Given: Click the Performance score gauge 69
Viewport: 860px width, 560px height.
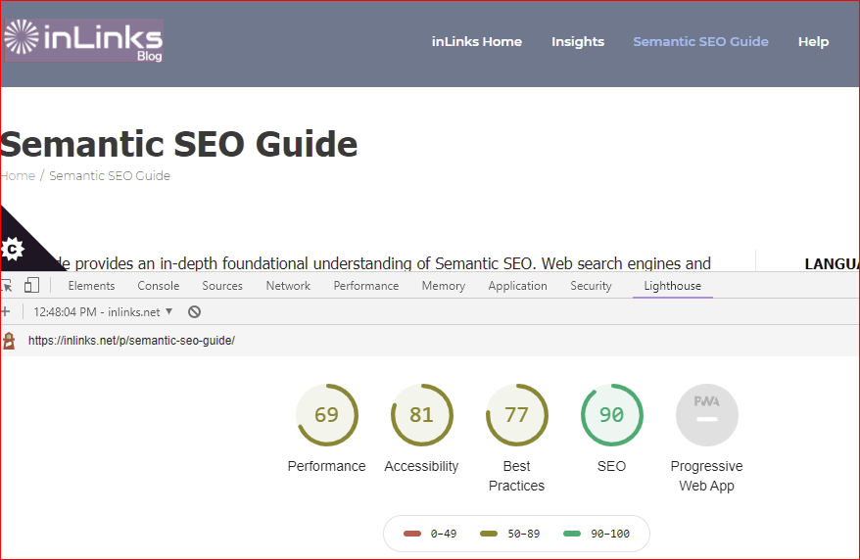Looking at the screenshot, I should [327, 415].
